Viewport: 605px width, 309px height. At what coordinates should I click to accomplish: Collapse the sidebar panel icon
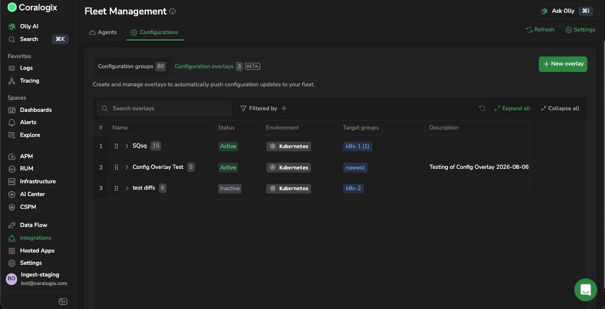63,302
